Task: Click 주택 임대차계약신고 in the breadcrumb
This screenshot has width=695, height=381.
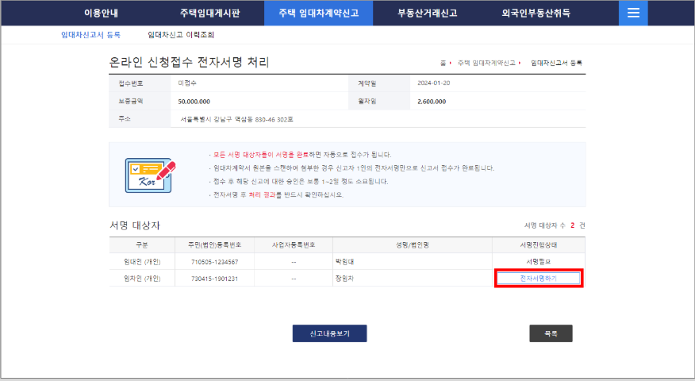Action: click(486, 63)
